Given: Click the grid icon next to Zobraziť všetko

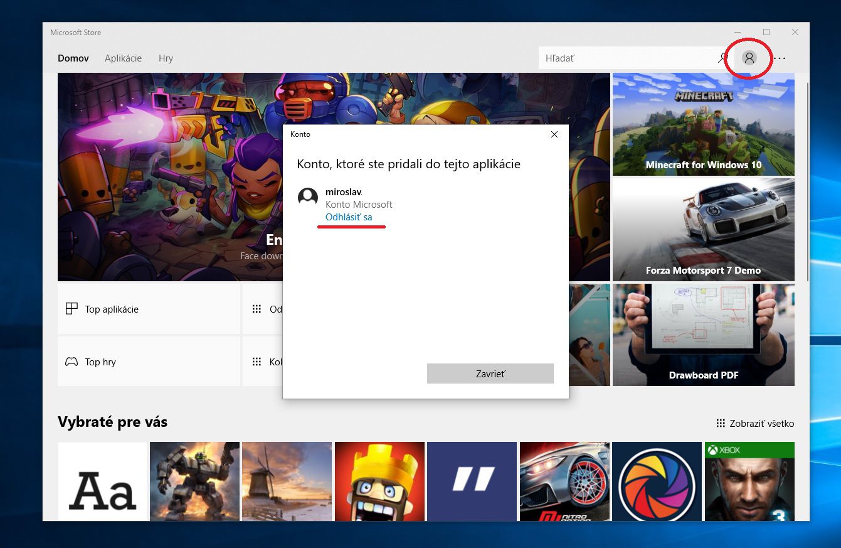Looking at the screenshot, I should 721,423.
